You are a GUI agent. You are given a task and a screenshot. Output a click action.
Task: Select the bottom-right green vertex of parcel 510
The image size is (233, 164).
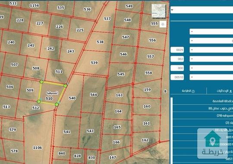pyautogui.click(x=57, y=105)
